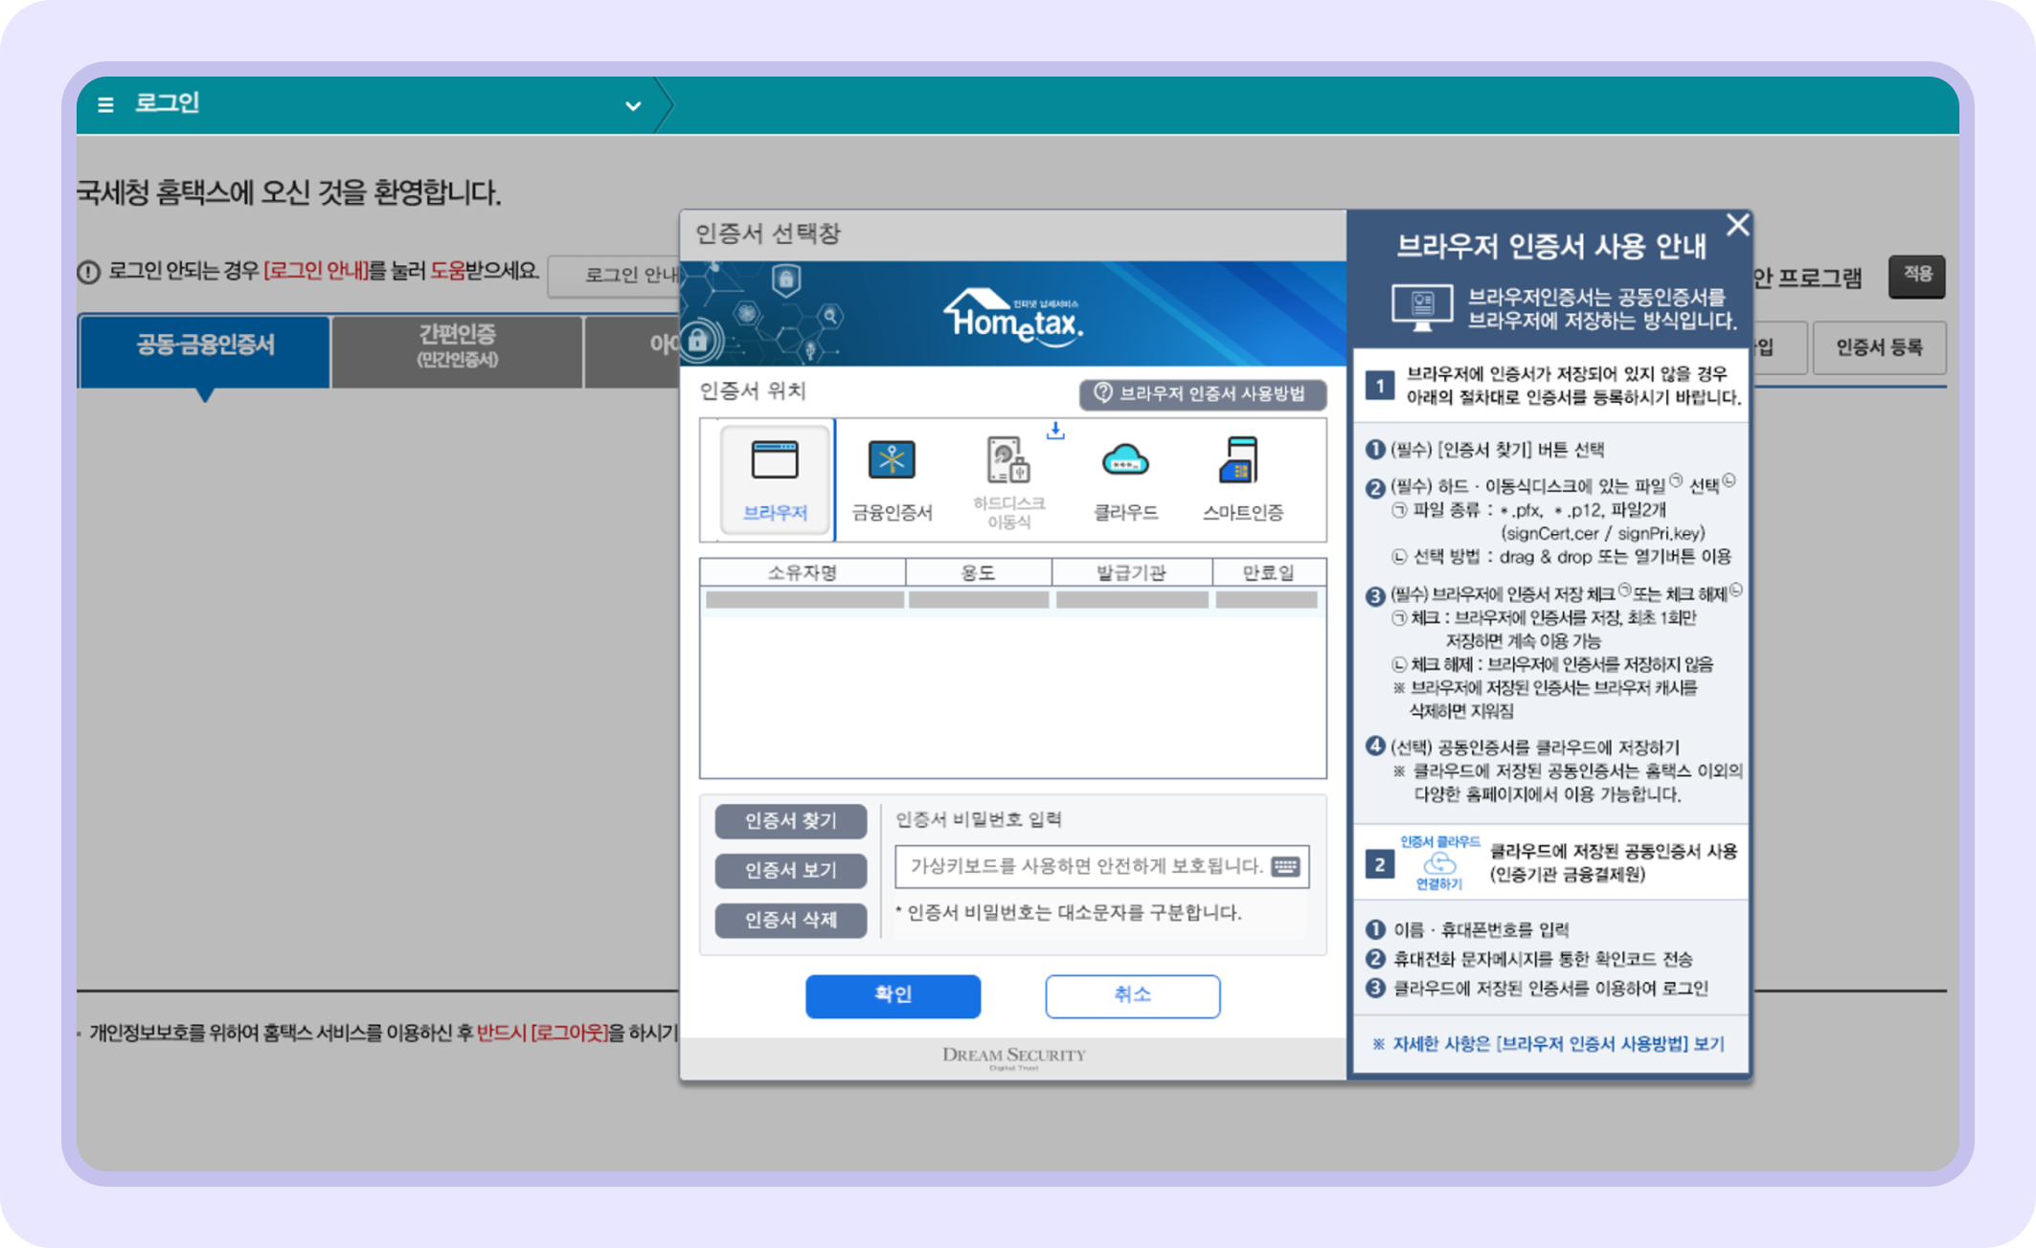Expand the 로그인 header dropdown chevron

tap(630, 105)
